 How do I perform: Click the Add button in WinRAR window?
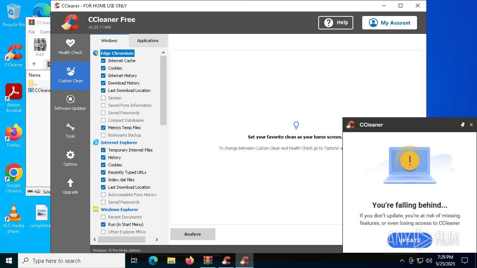40,47
